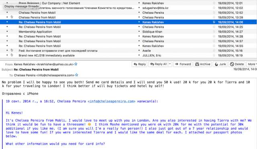Star the sender Kenes Rakishev contact
This screenshot has height=149, width=257.
coord(76,64)
